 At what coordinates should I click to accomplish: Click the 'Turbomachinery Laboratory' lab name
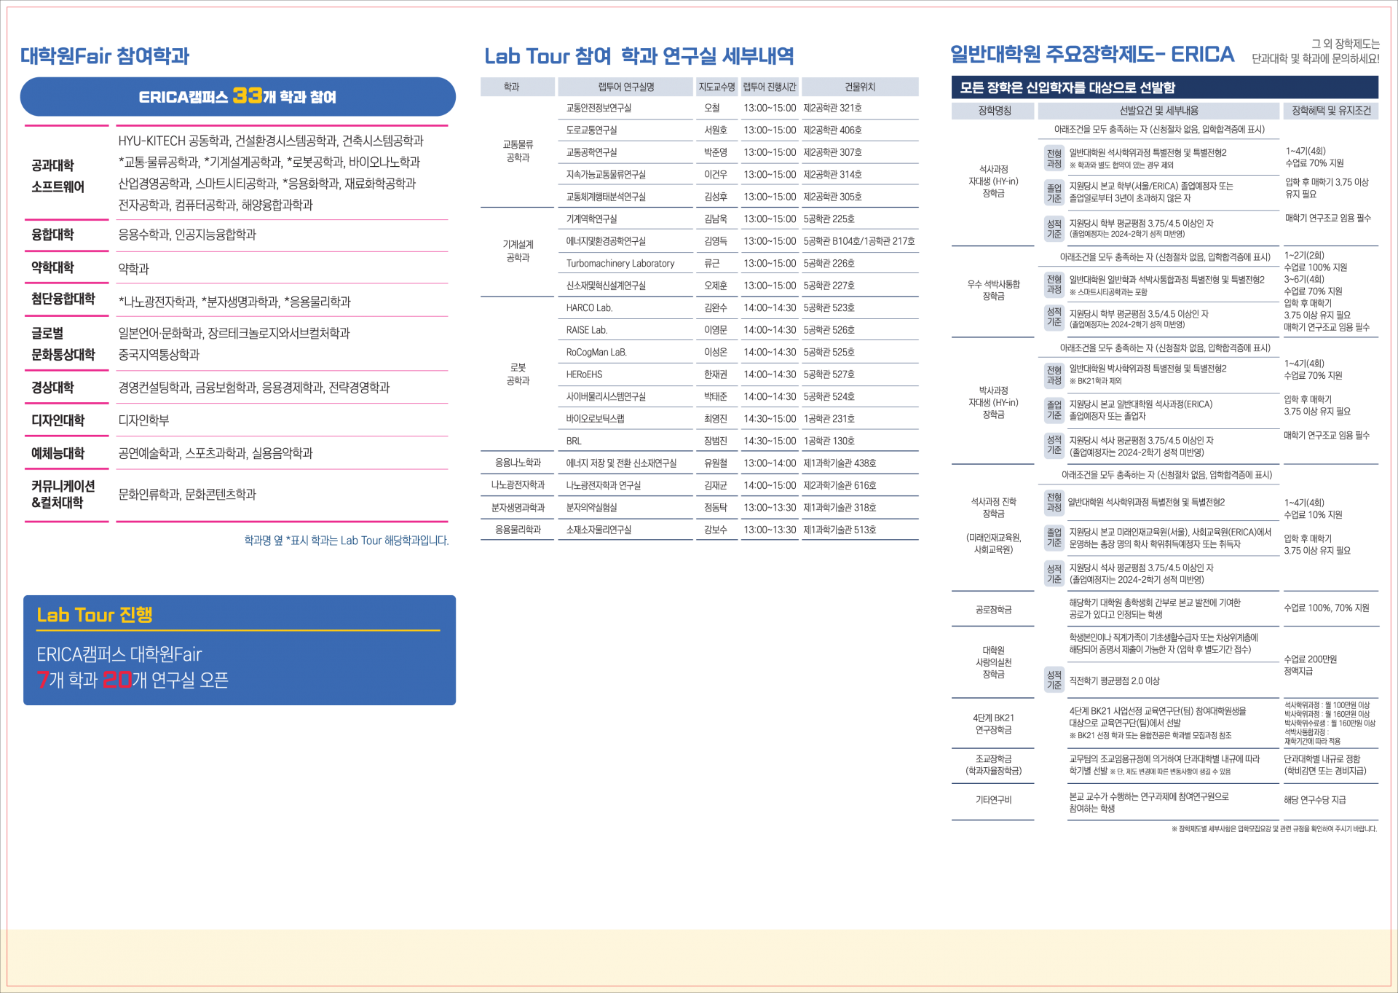click(x=620, y=264)
